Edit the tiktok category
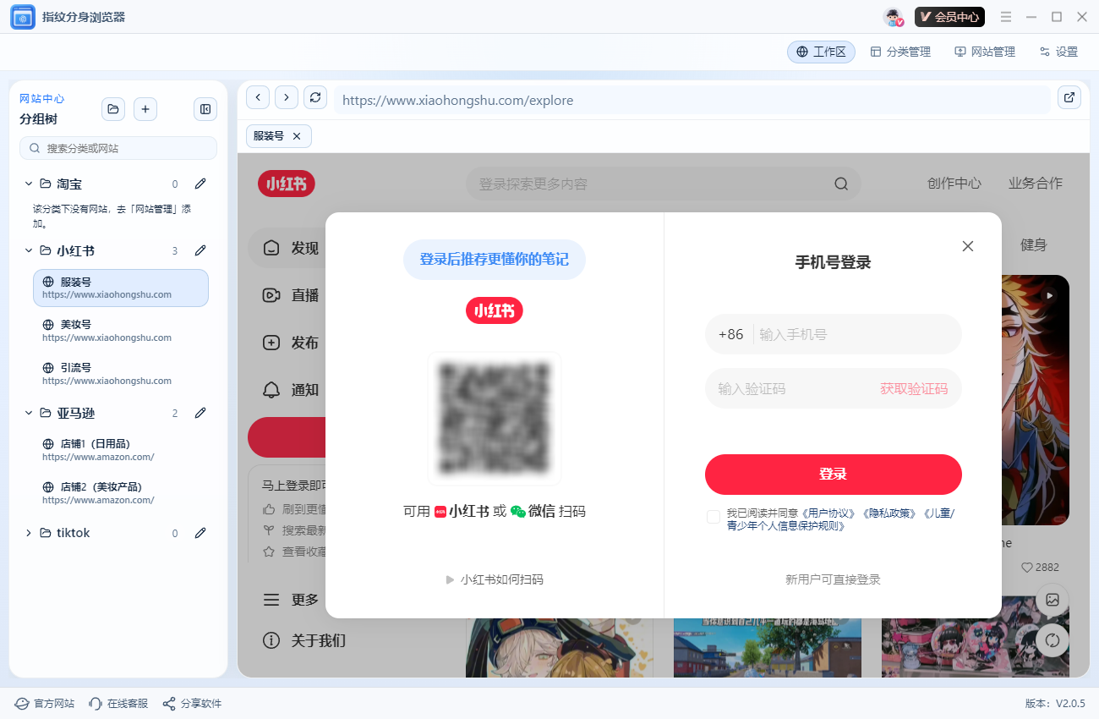Viewport: 1099px width, 719px height. (x=200, y=533)
